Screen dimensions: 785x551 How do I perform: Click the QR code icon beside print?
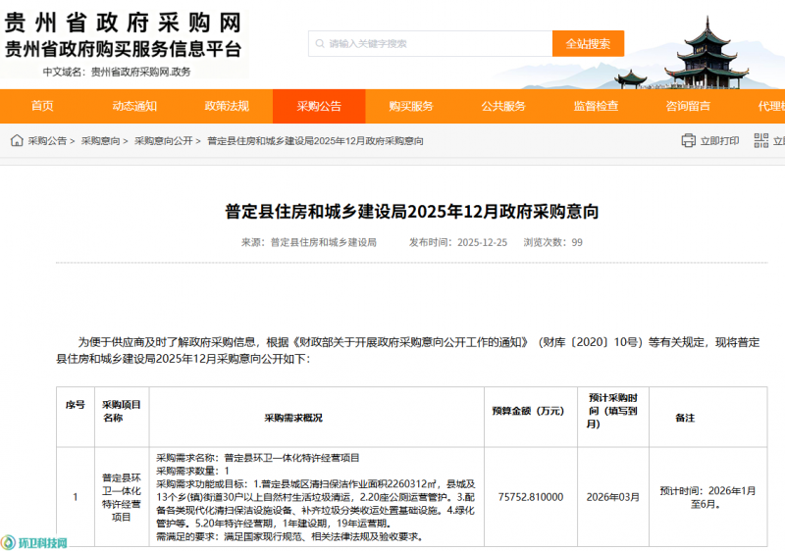click(x=760, y=141)
